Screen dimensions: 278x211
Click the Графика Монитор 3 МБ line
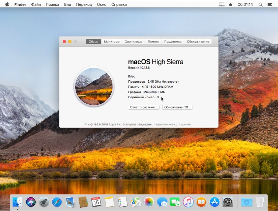pos(146,92)
